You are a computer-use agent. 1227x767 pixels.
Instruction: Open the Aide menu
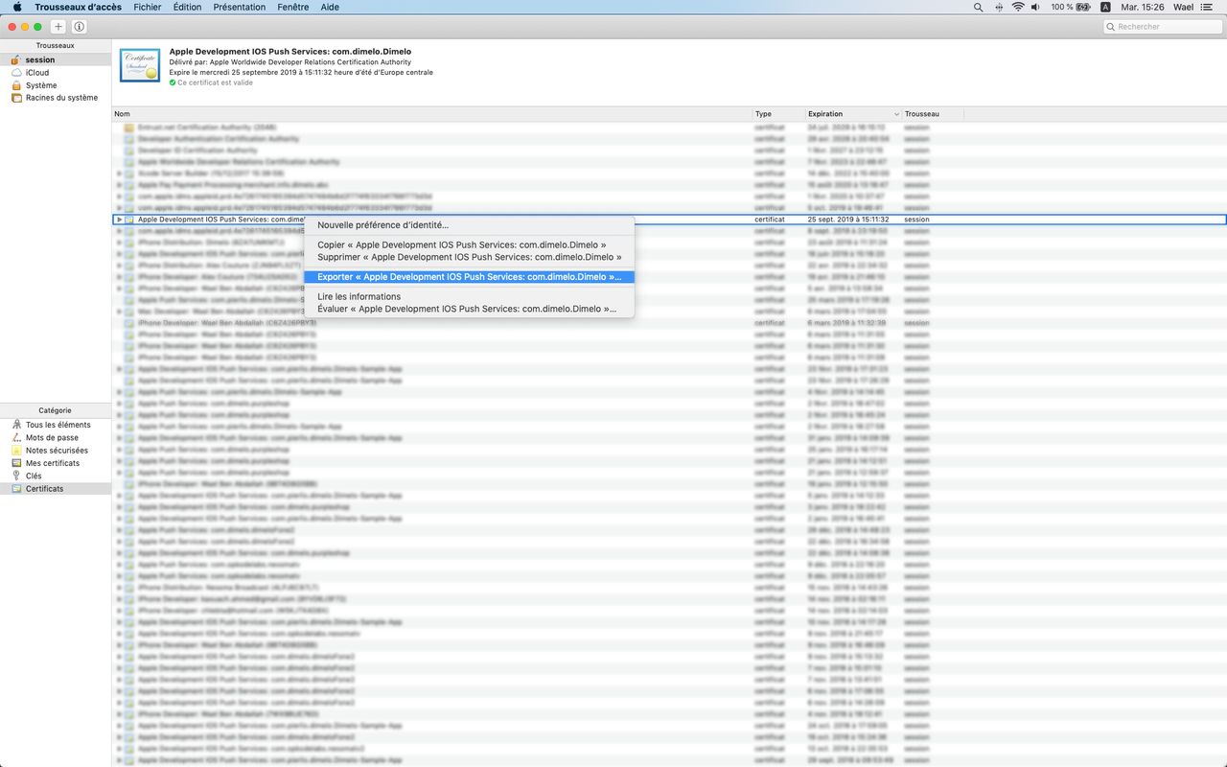tap(330, 7)
